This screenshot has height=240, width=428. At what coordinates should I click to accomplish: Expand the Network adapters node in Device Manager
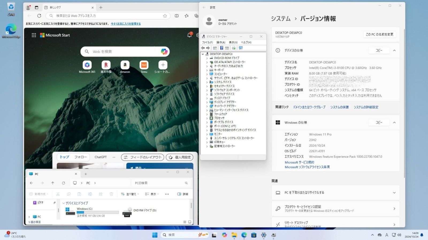pos(207,106)
